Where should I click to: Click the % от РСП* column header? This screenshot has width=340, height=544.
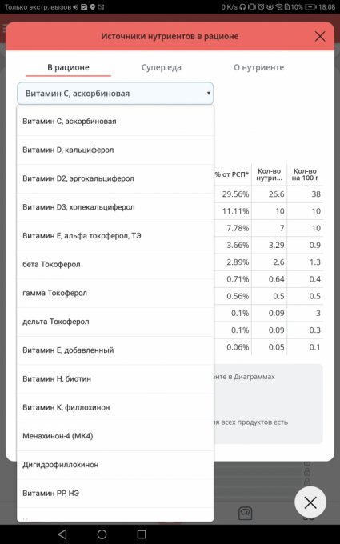coord(232,174)
